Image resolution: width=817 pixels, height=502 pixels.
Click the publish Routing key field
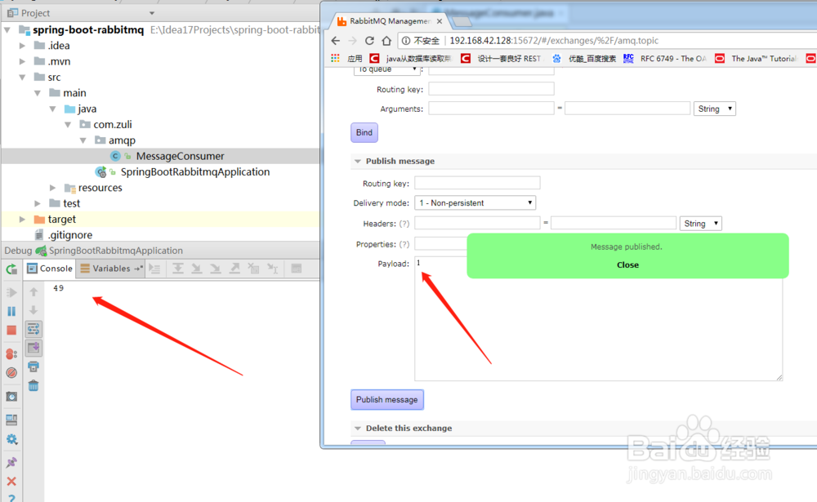coord(477,183)
